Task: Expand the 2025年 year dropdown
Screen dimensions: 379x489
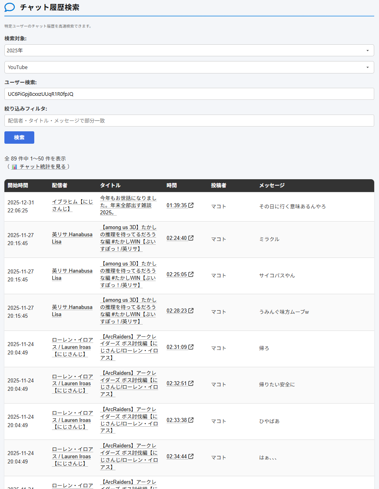Action: 189,50
